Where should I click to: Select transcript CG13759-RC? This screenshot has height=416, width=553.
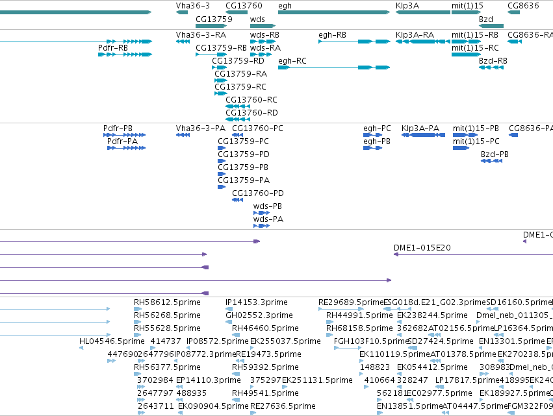pos(240,87)
